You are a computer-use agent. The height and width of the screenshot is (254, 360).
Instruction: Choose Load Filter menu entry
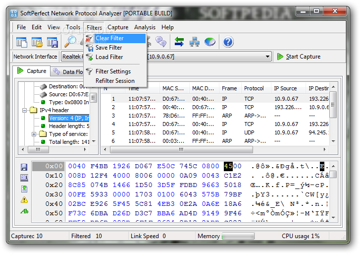(x=115, y=57)
